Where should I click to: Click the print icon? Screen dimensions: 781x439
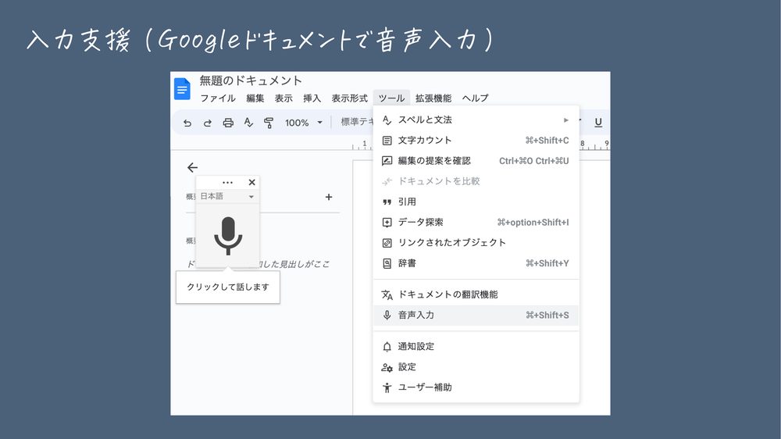click(x=228, y=123)
